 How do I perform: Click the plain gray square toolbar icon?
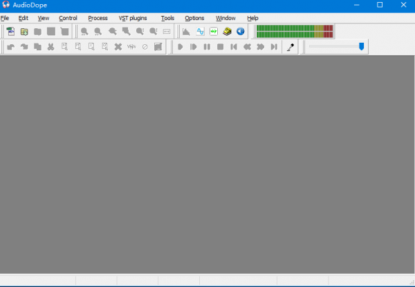(x=51, y=32)
